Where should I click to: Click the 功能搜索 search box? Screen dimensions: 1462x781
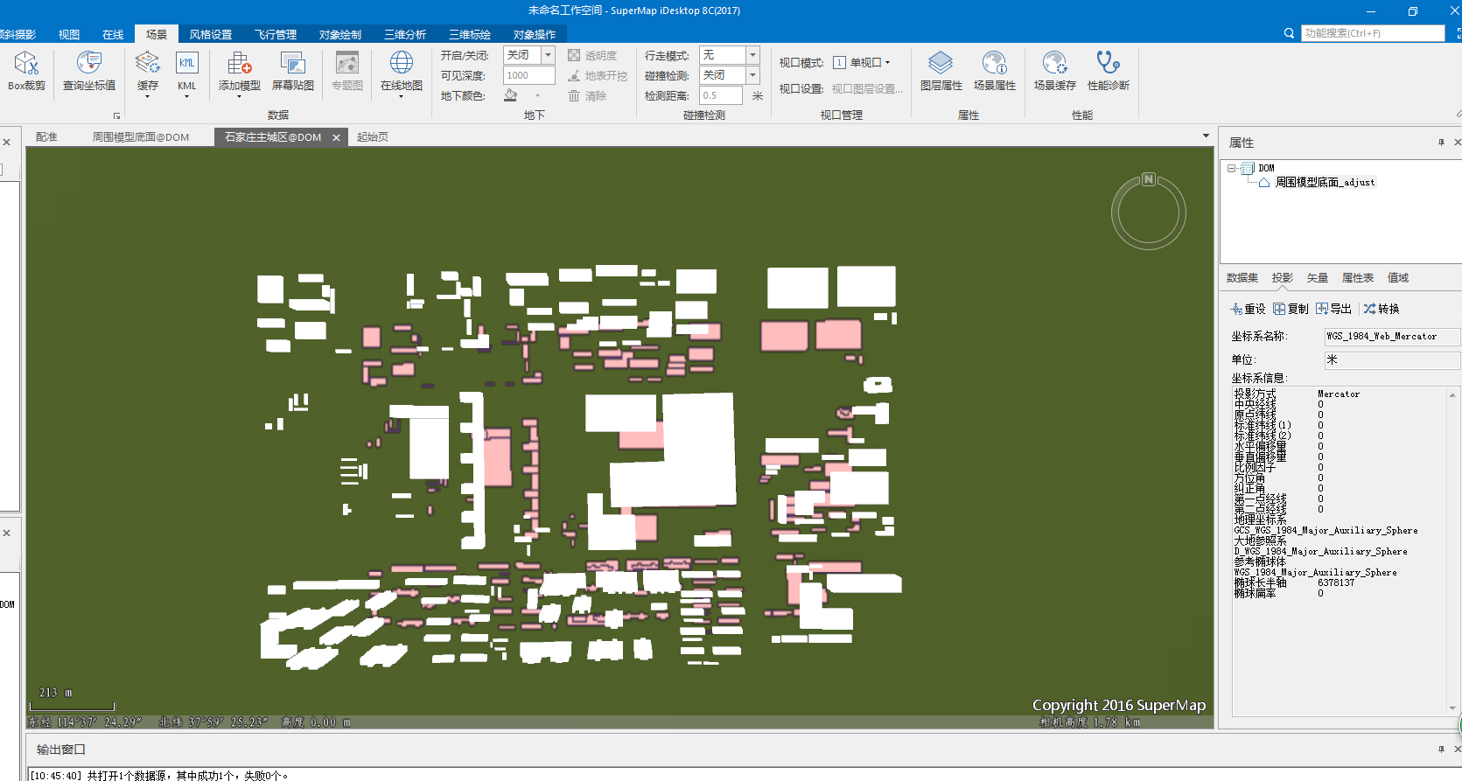(1373, 33)
